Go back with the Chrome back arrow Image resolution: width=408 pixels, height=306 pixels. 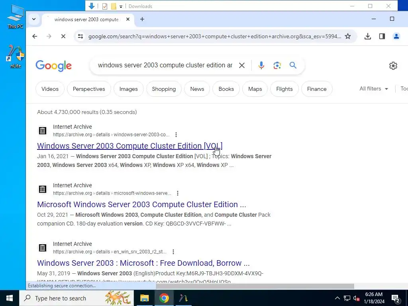tap(35, 36)
